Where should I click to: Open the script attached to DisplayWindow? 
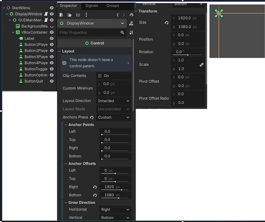[46, 14]
